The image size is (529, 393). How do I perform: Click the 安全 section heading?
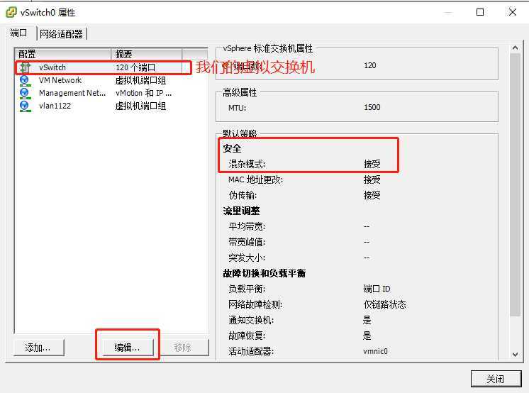click(x=232, y=148)
